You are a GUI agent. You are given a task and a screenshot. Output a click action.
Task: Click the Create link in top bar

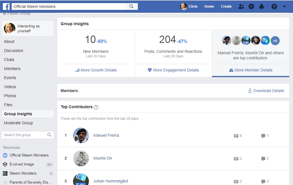point(226,6)
